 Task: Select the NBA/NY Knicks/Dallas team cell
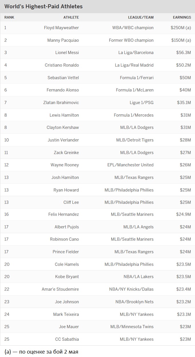tap(131, 289)
